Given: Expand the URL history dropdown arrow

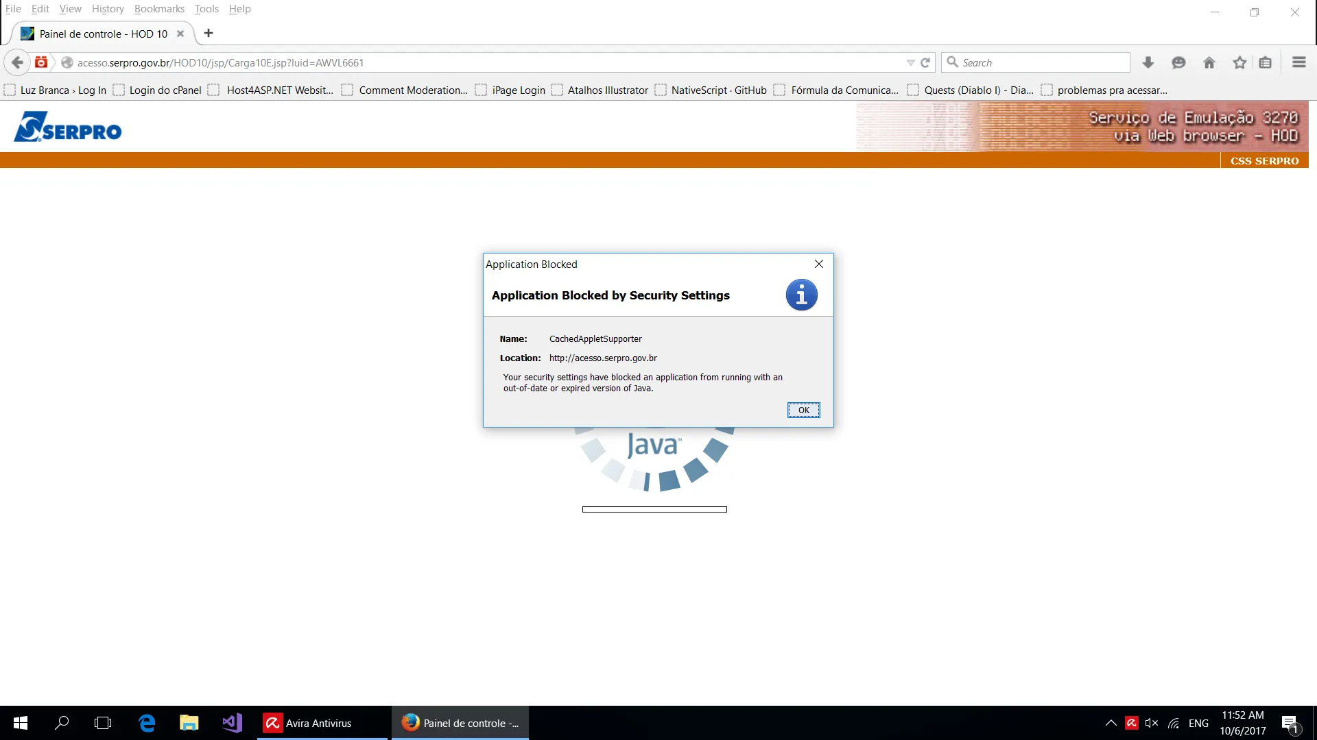Looking at the screenshot, I should [910, 62].
